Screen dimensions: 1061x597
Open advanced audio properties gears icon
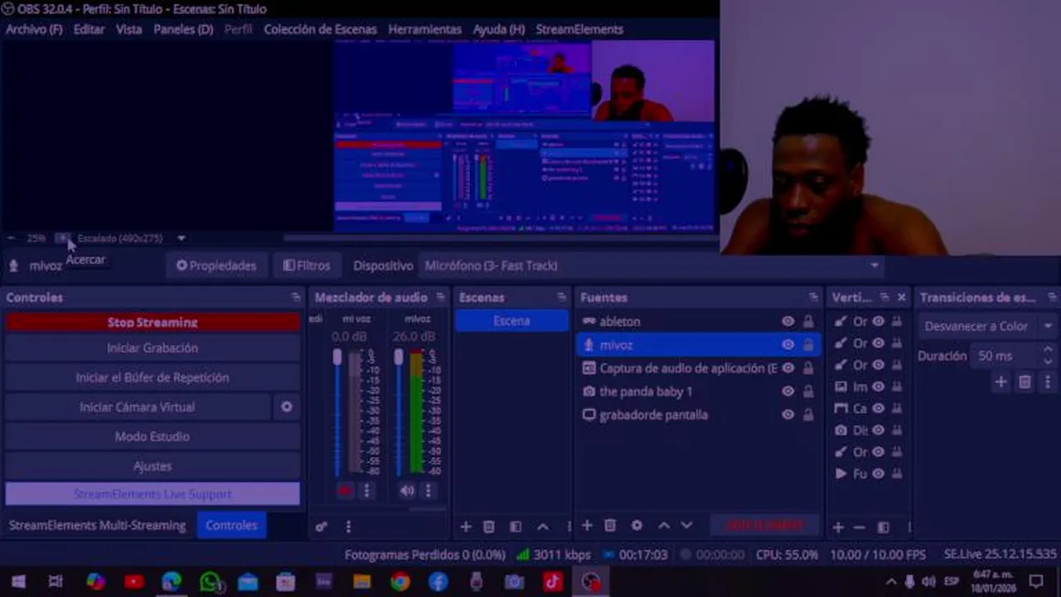322,527
